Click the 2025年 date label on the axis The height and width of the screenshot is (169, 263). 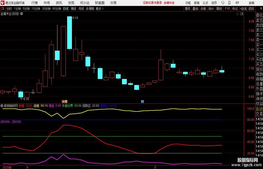7,167
